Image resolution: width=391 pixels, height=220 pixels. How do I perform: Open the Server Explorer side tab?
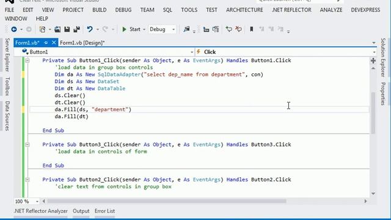click(x=7, y=55)
